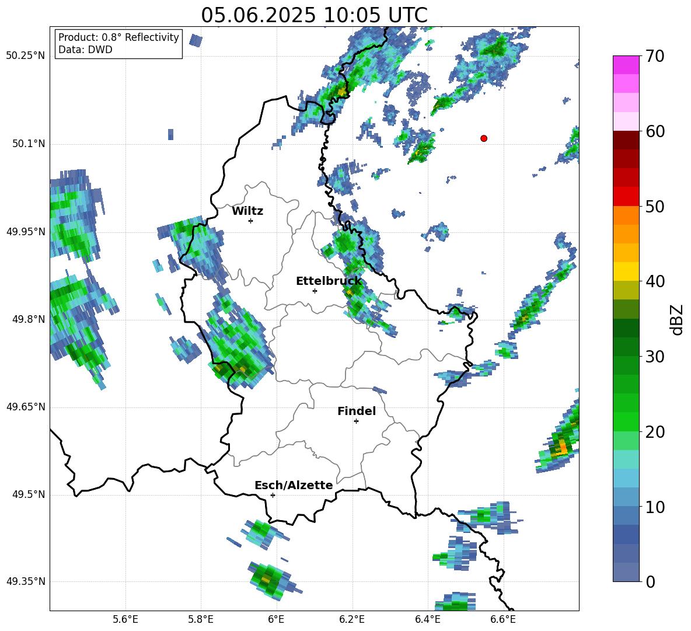Click the Ettelbruck station label
The image size is (691, 631).
tap(329, 281)
